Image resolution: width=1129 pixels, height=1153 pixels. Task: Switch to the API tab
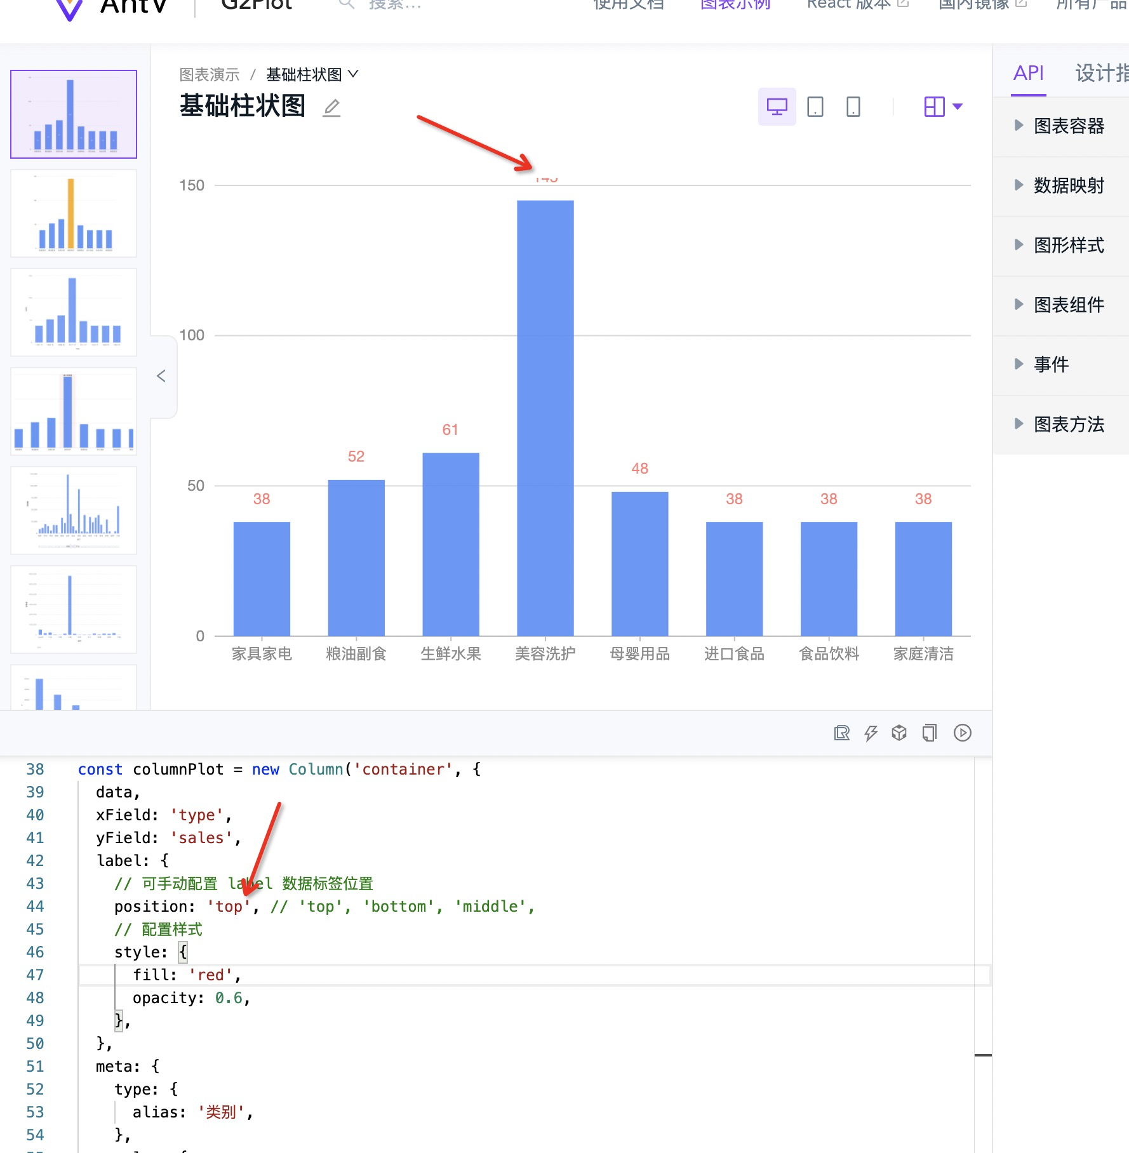coord(1027,74)
